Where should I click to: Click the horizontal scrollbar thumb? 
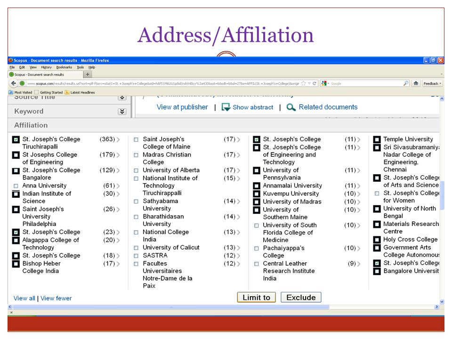tap(170, 307)
